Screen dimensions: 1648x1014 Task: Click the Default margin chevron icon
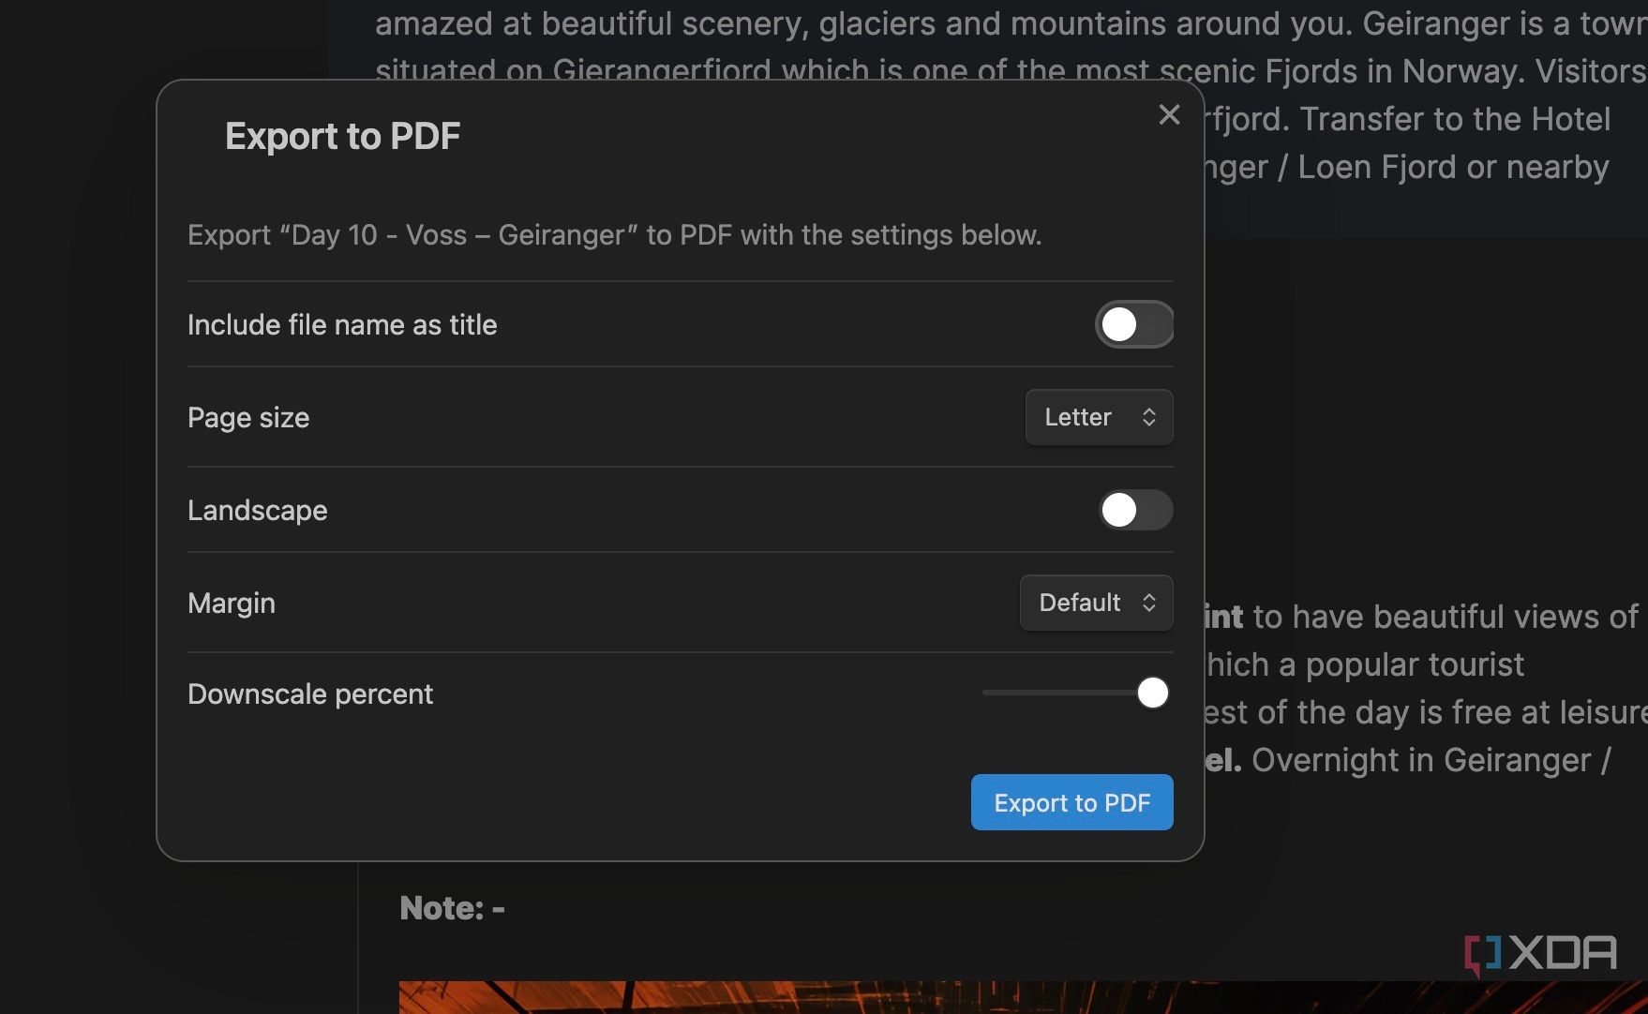(1148, 603)
